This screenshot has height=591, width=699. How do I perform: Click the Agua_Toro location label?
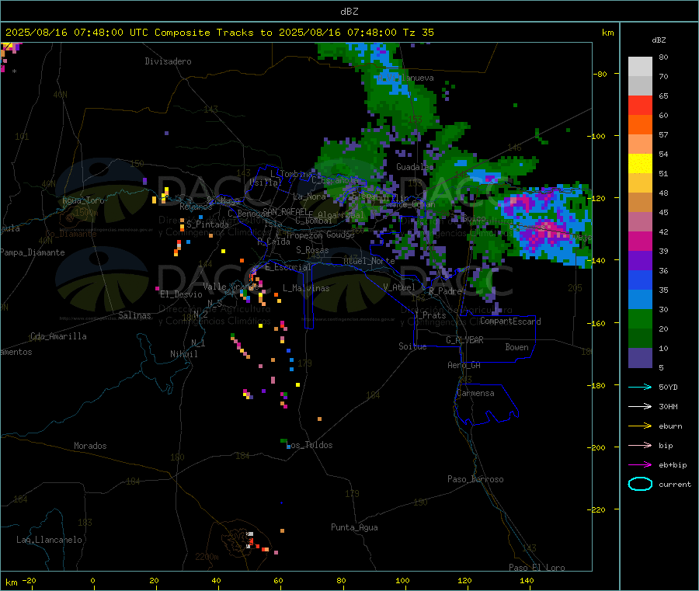[x=83, y=200]
